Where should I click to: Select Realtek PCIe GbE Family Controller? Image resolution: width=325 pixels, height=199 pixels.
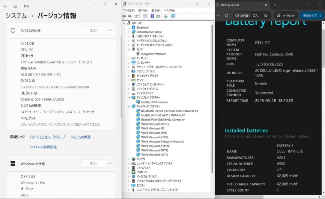point(163,120)
